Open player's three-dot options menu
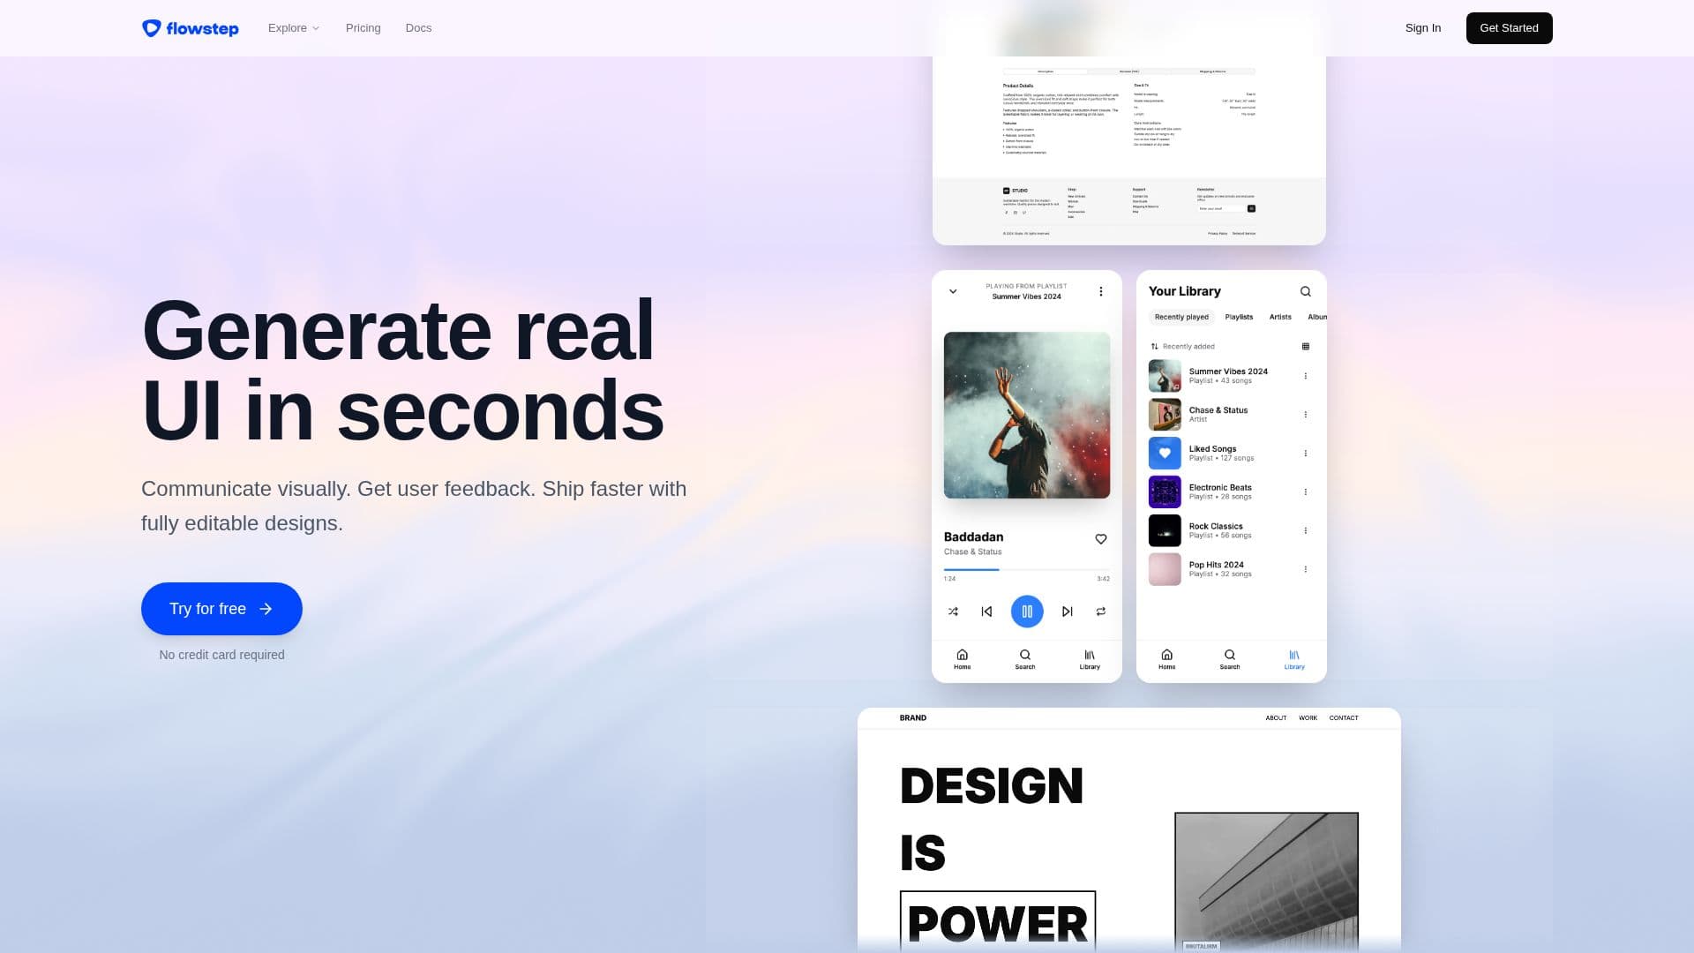This screenshot has height=953, width=1694. [x=1101, y=291]
